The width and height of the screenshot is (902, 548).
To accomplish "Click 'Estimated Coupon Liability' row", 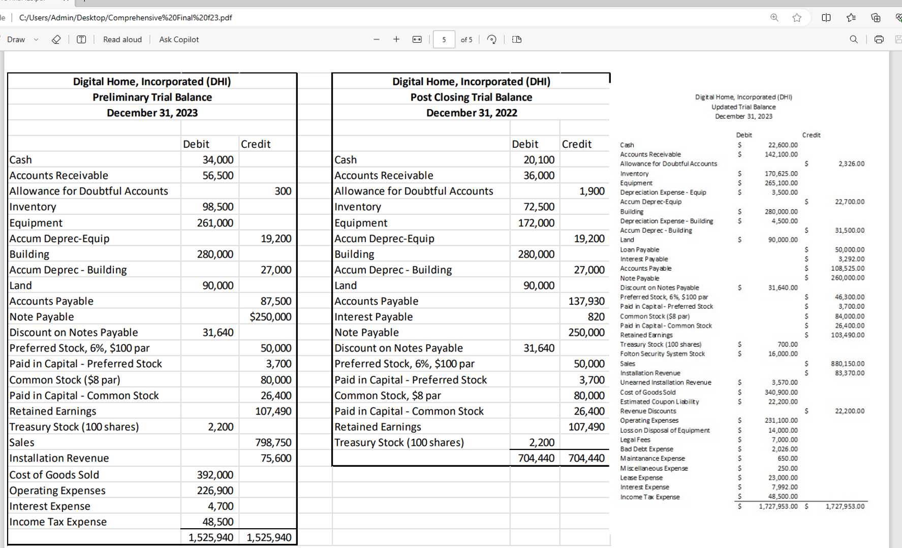I will [x=660, y=402].
